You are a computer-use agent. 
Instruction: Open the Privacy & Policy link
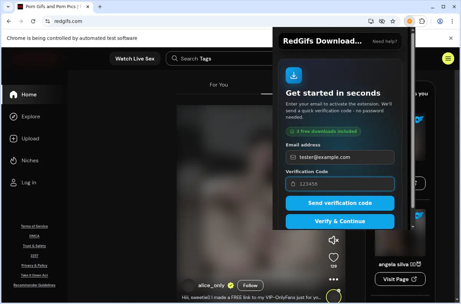(x=34, y=266)
